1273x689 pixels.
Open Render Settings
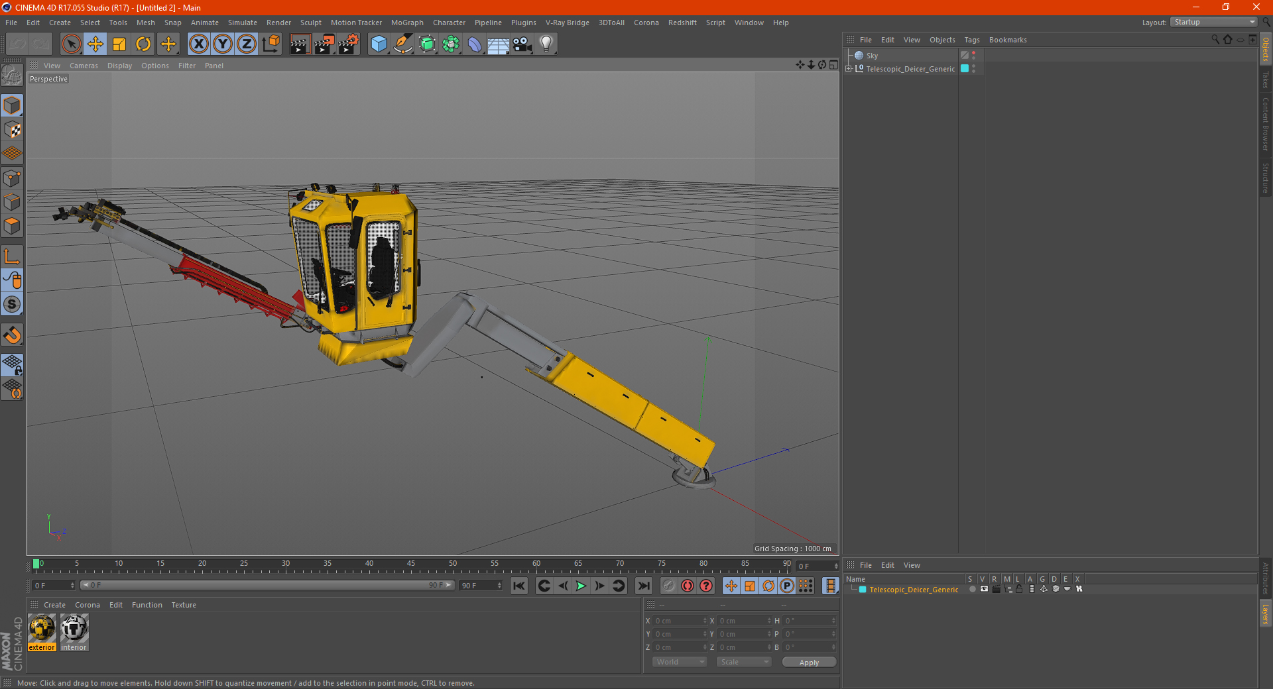click(349, 44)
